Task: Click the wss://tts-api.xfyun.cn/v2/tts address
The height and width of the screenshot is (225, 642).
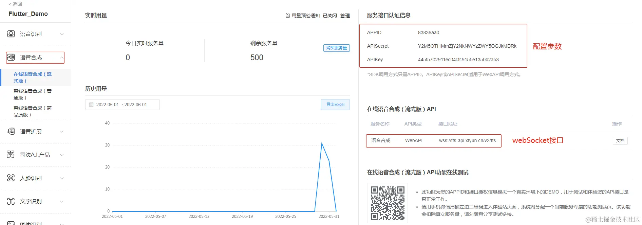Action: (x=467, y=140)
